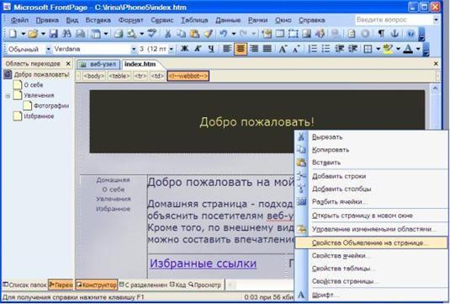The width and height of the screenshot is (450, 304).
Task: Click the Show Layer Anchors icon
Action: coord(395,34)
